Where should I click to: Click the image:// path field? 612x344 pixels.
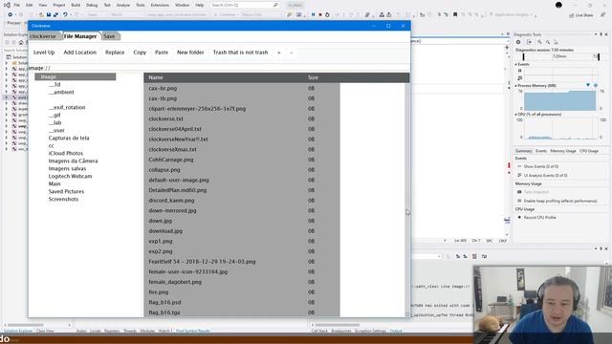point(219,68)
